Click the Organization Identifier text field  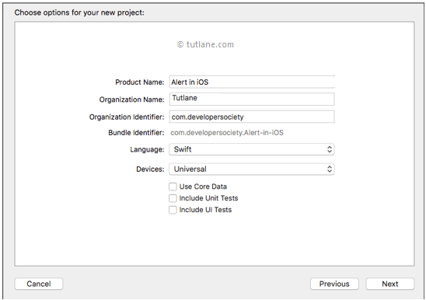252,117
